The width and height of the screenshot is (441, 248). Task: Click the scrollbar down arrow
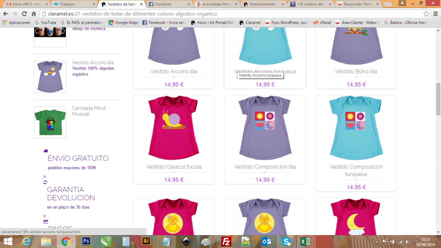coord(438,232)
